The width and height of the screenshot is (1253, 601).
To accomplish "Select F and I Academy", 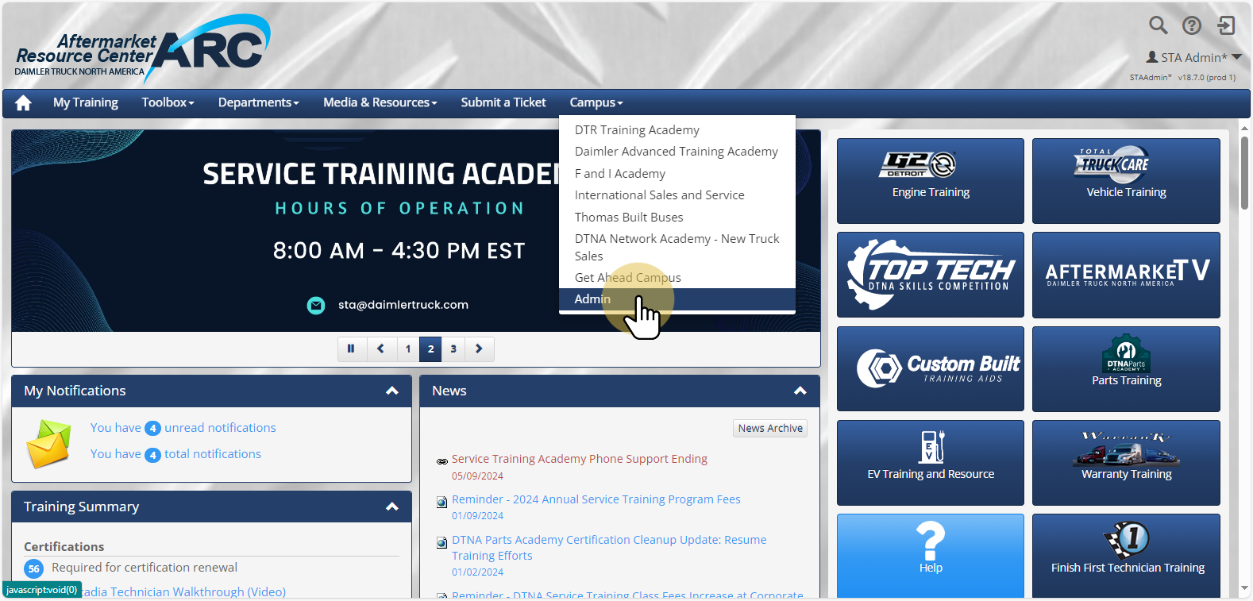I will click(x=677, y=174).
